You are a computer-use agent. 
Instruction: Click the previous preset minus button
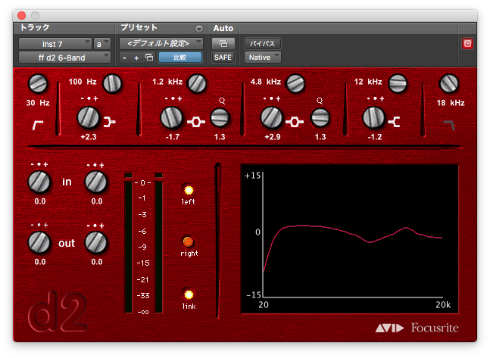125,58
